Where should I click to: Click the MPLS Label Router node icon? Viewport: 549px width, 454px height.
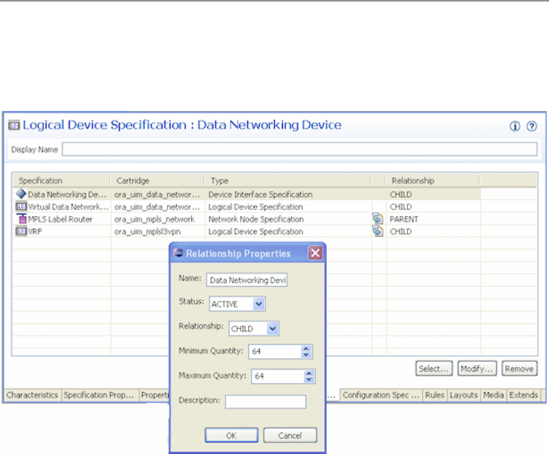(x=21, y=219)
